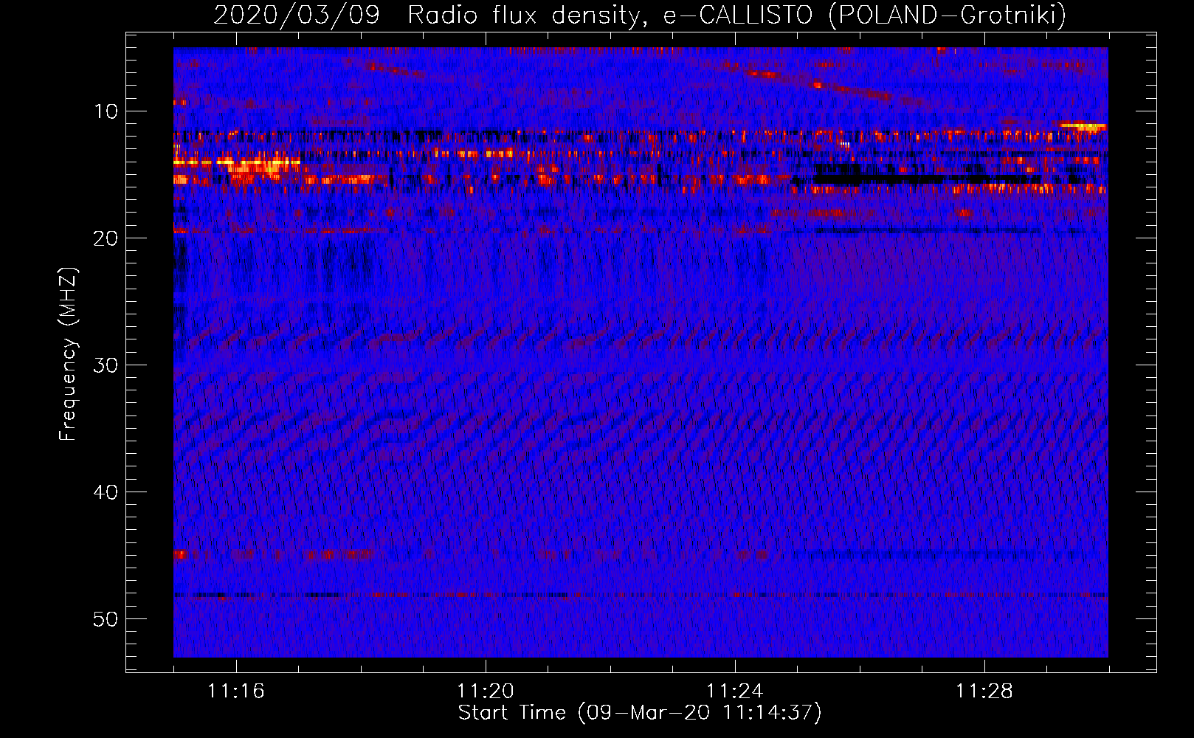The width and height of the screenshot is (1194, 738).
Task: Click the time tick label '11:24'
Action: (x=735, y=691)
